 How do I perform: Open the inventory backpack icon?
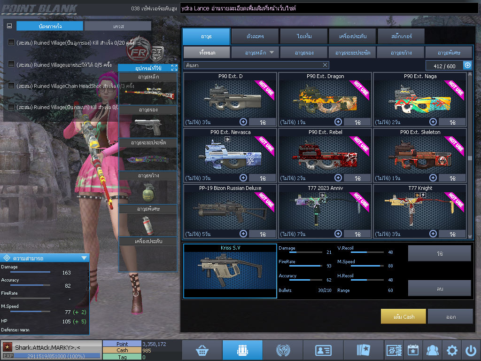[x=242, y=350]
